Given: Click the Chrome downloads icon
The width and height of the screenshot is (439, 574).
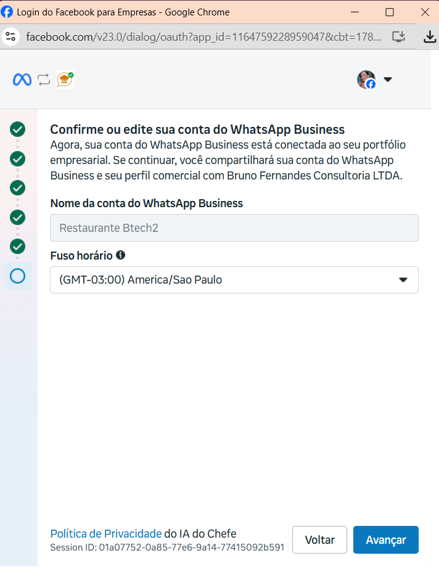Looking at the screenshot, I should (430, 36).
